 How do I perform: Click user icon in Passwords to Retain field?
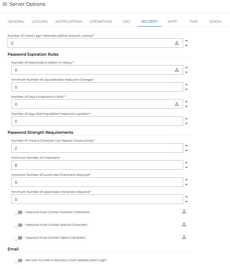click(x=177, y=70)
